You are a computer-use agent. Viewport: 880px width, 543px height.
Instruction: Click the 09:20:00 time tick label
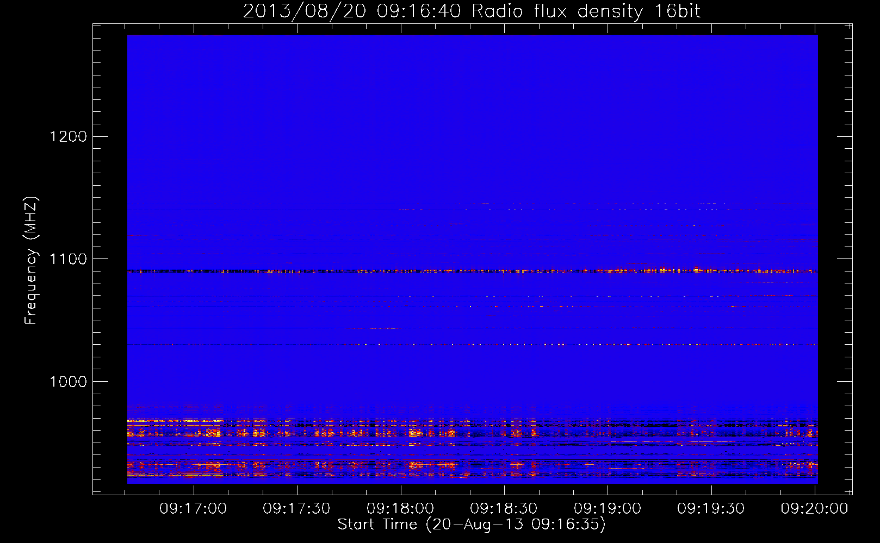pyautogui.click(x=814, y=509)
